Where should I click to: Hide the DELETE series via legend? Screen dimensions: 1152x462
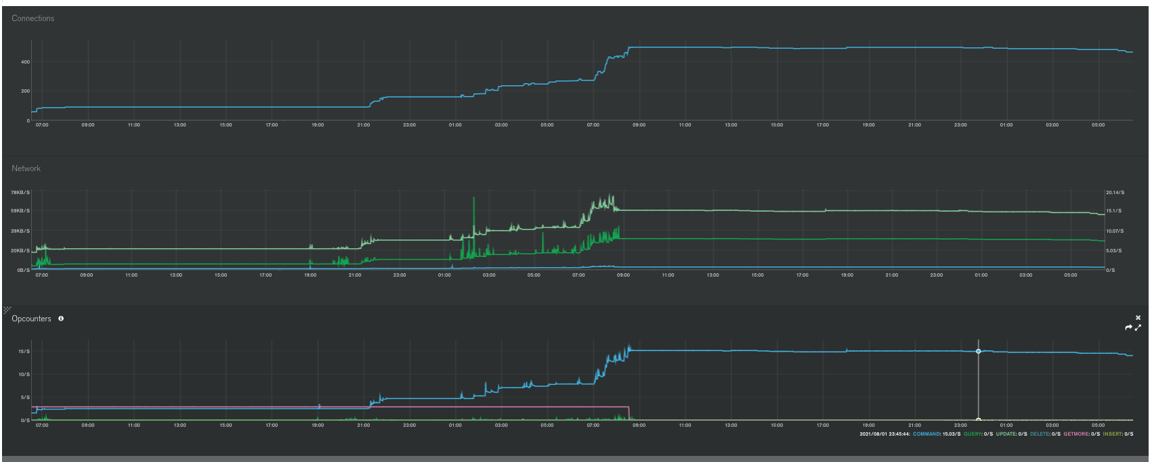click(x=1040, y=434)
